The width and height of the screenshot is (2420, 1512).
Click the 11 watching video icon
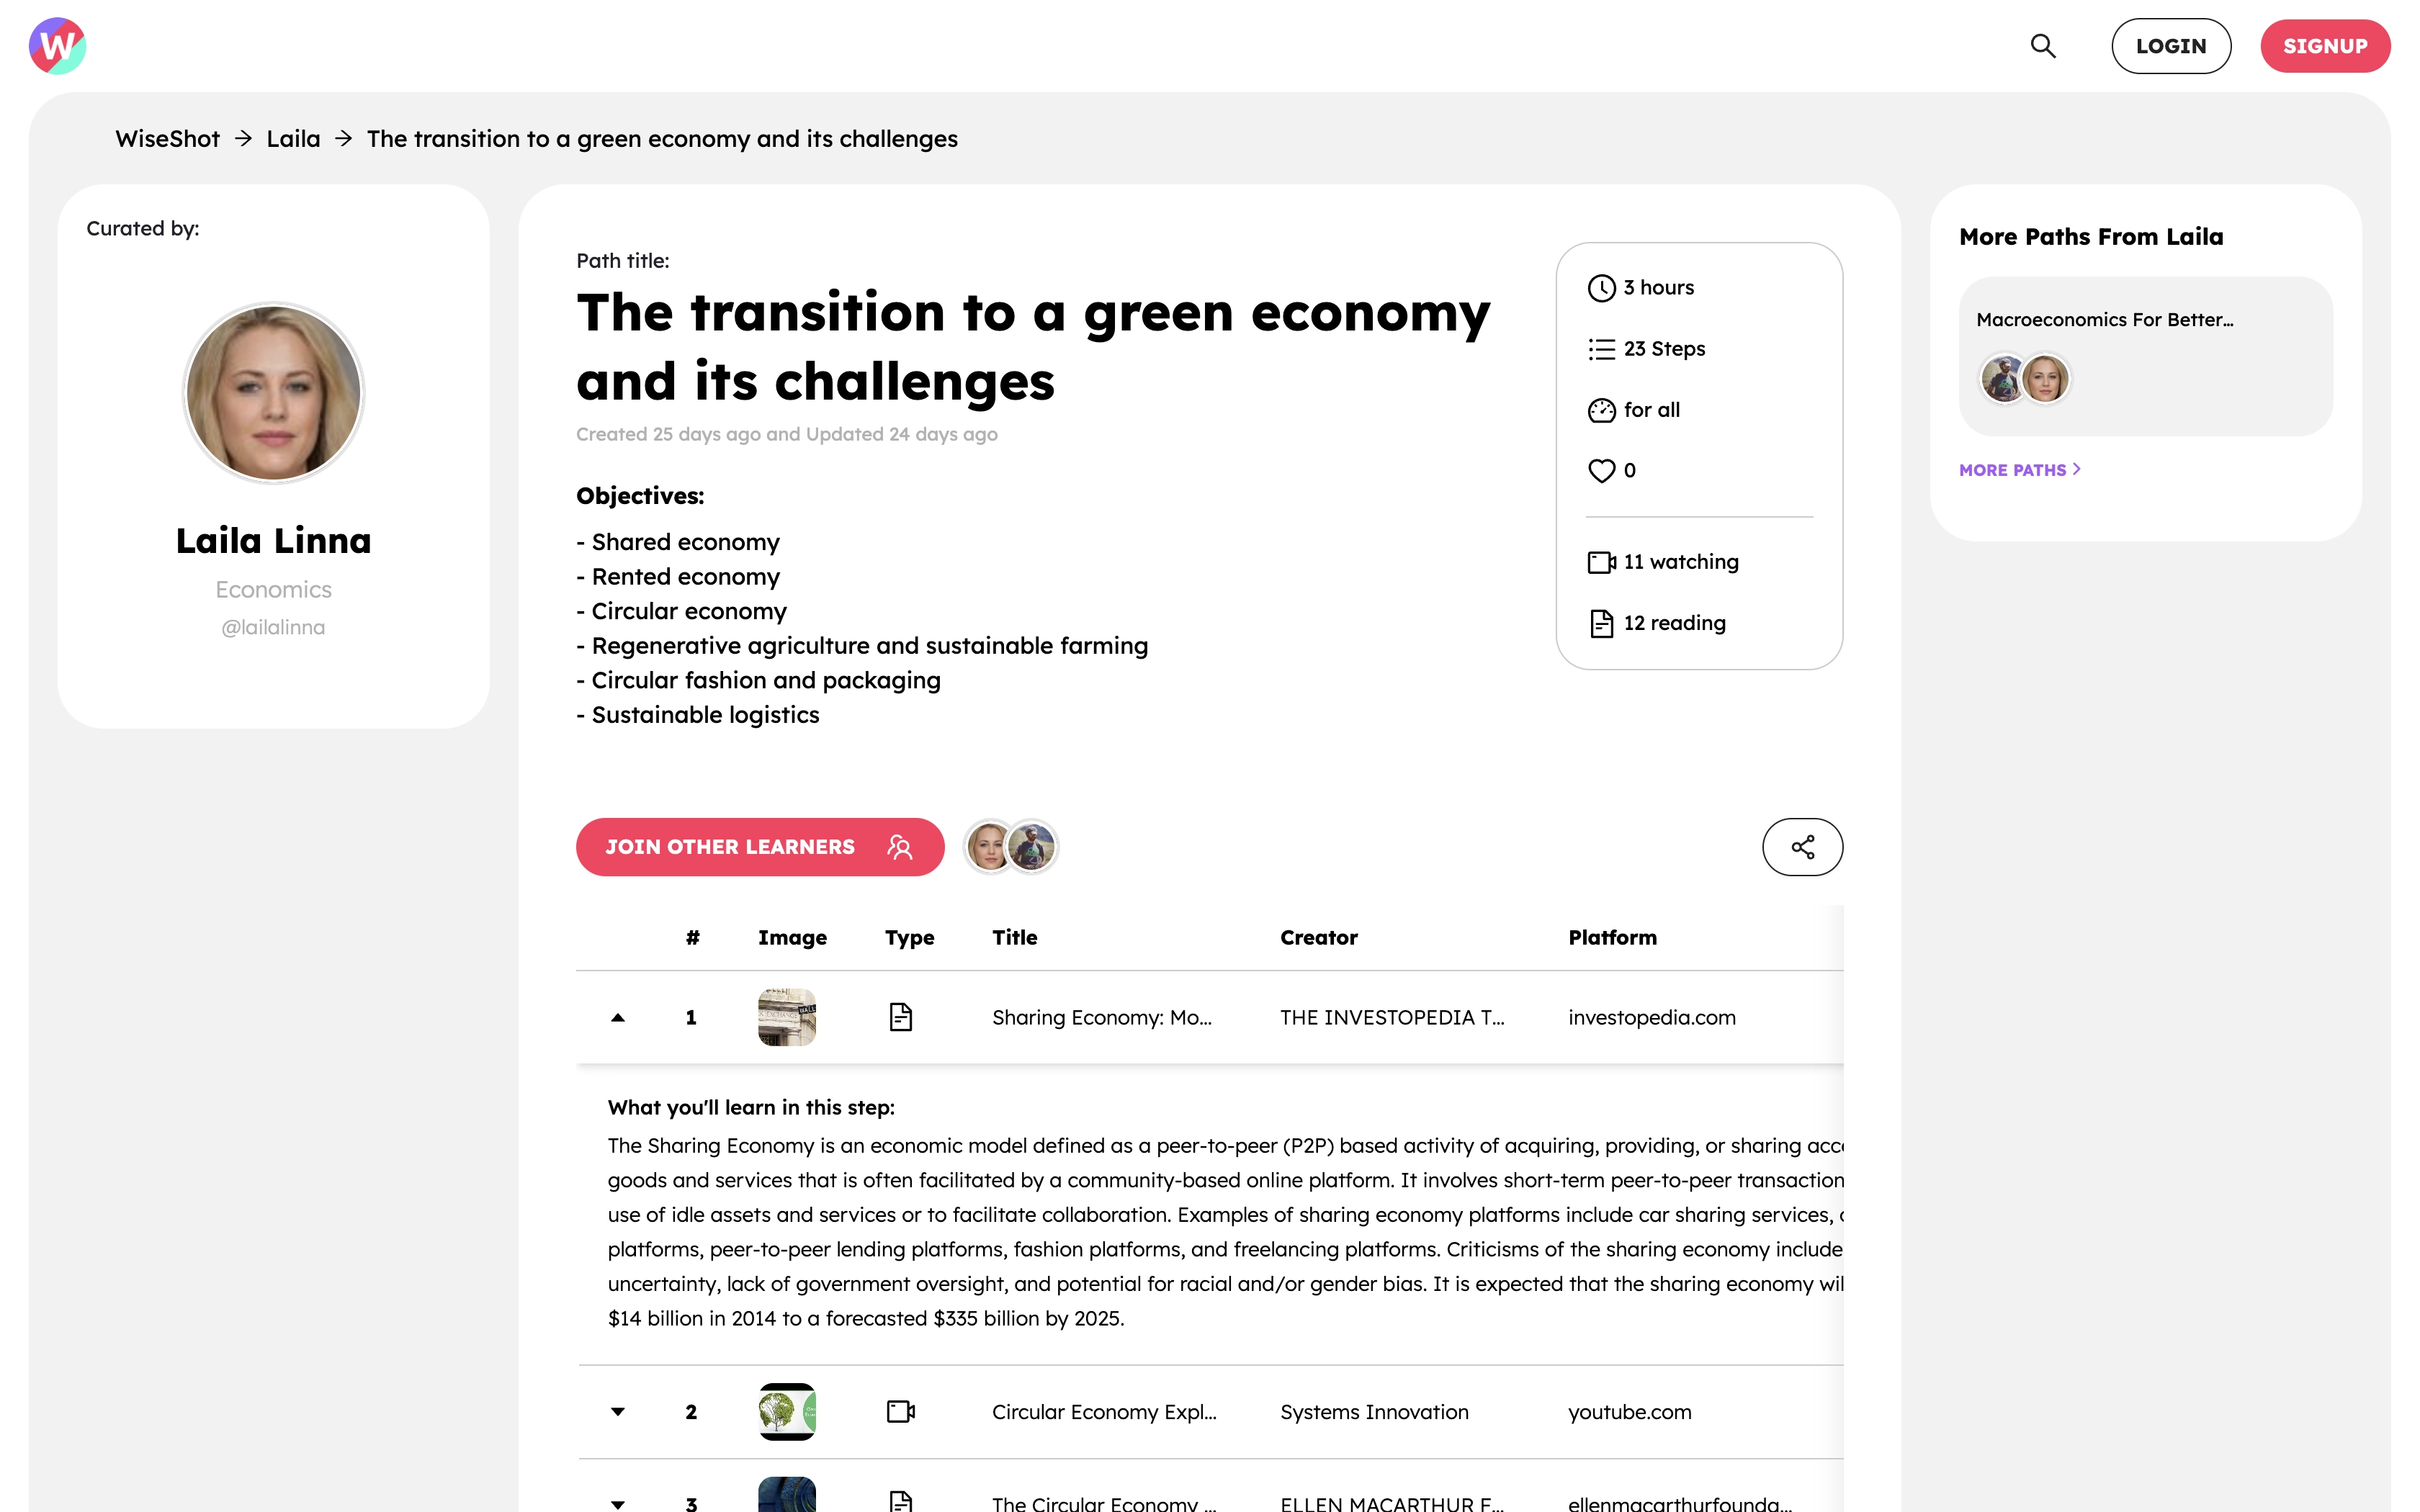(x=1601, y=562)
